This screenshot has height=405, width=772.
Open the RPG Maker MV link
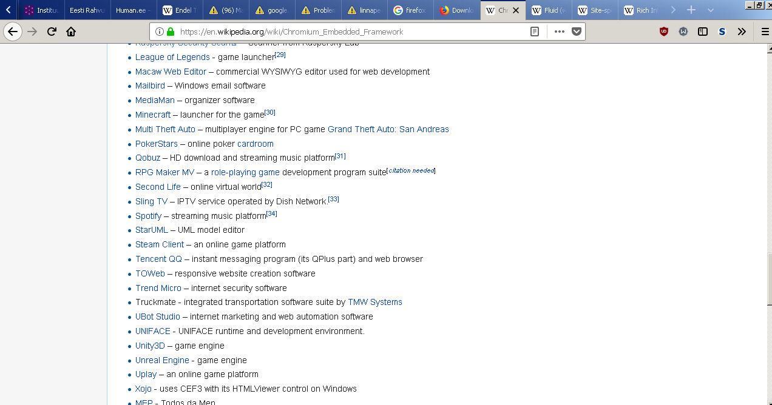click(x=165, y=172)
